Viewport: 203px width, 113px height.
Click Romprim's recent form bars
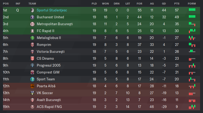192,45
